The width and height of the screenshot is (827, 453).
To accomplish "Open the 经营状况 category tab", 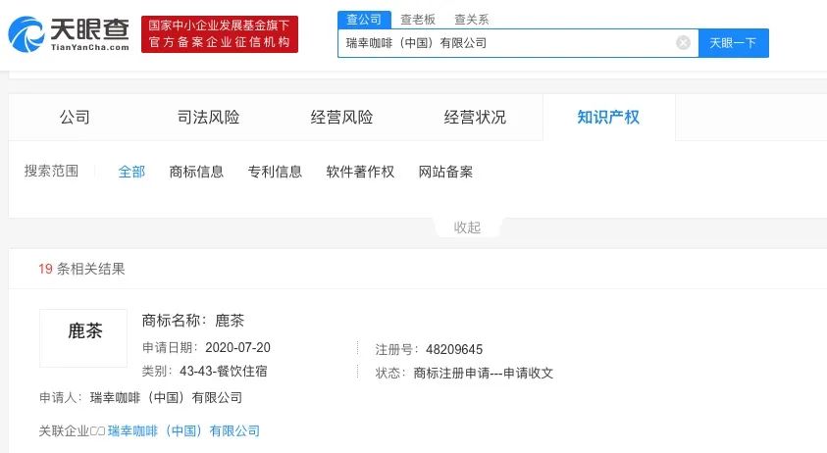I will coord(475,117).
